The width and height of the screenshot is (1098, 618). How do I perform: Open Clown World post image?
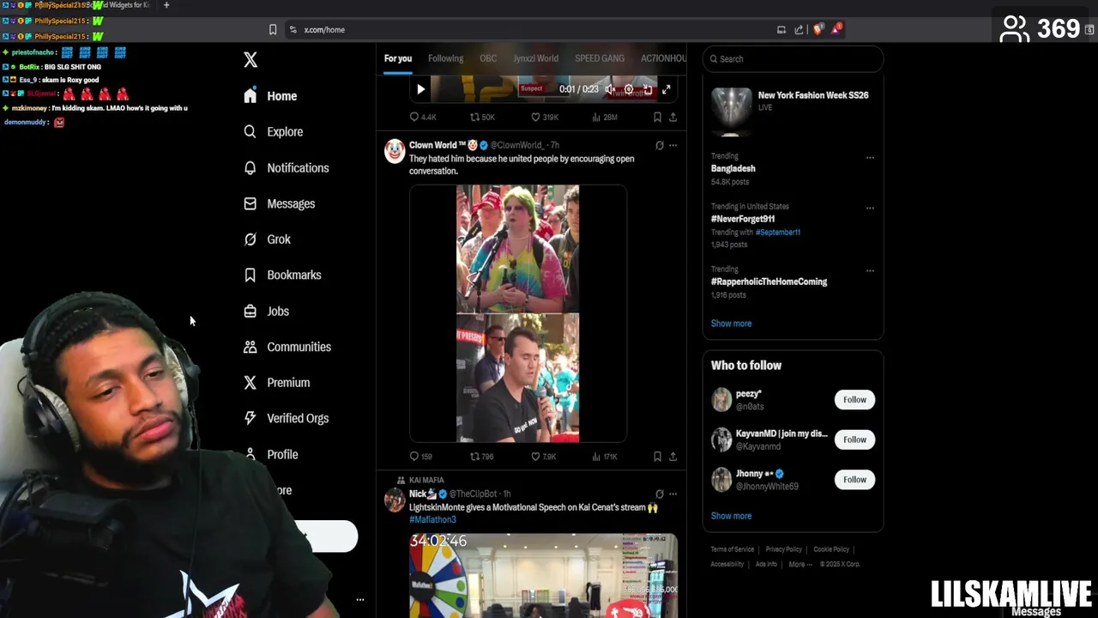point(517,313)
